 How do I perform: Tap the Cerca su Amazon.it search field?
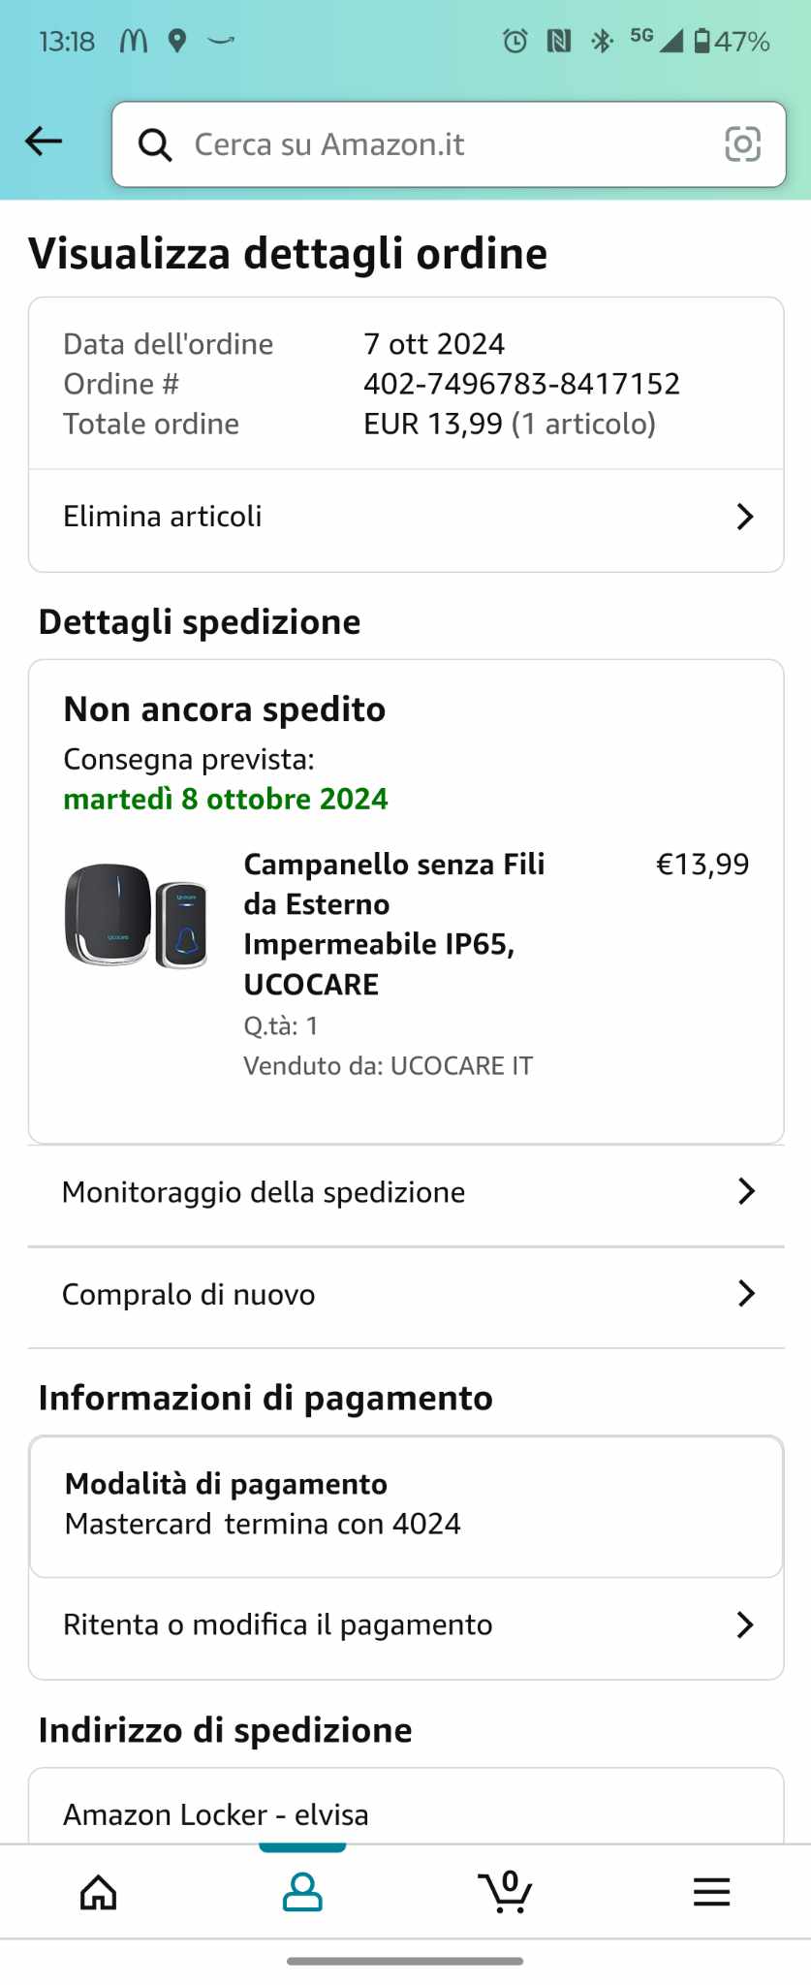[449, 144]
